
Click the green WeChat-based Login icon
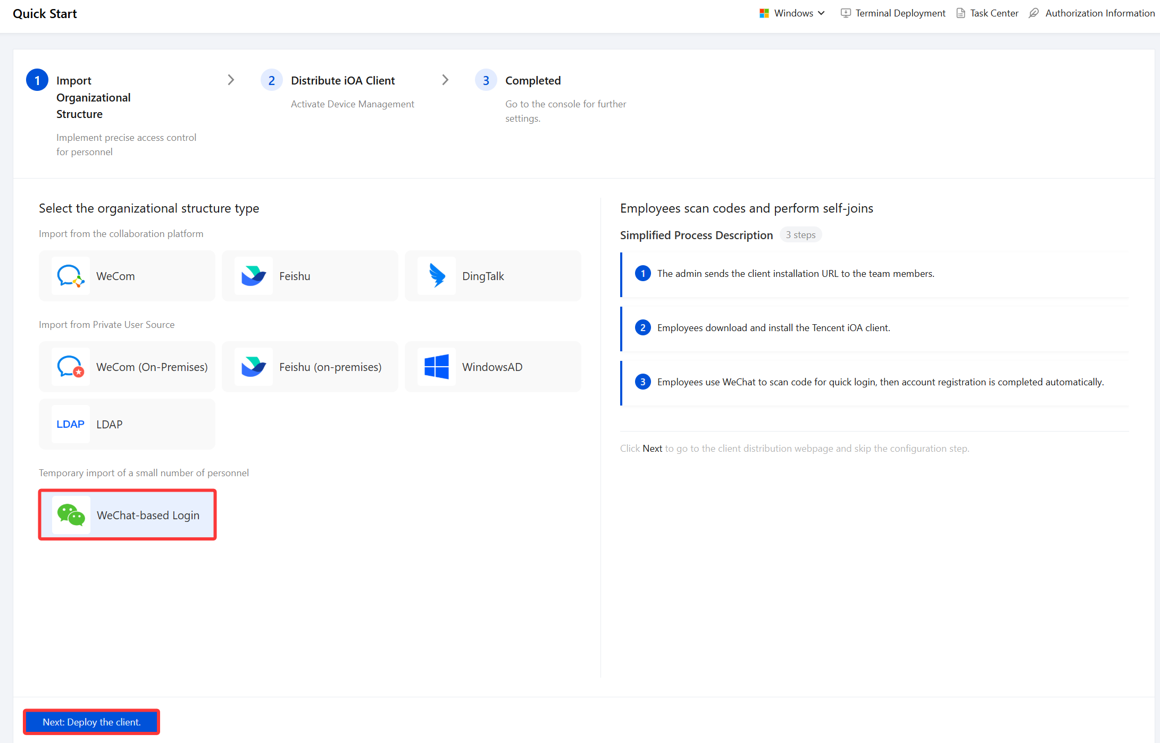pos(71,515)
